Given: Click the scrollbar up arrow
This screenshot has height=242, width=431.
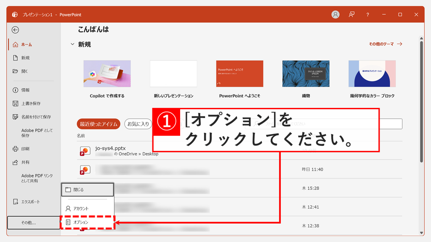Looking at the screenshot, I should tap(421, 38).
